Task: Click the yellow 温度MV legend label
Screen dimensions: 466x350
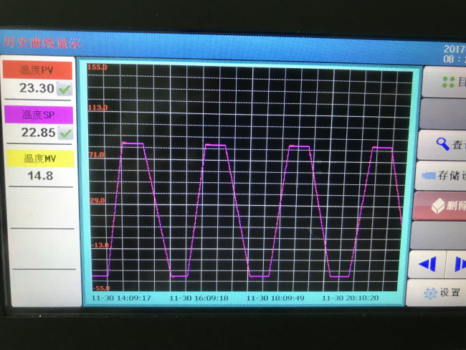Action: 39,158
